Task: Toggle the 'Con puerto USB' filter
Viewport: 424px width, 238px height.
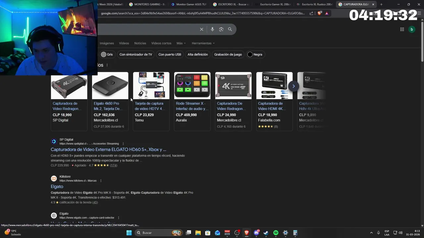Action: point(170,55)
